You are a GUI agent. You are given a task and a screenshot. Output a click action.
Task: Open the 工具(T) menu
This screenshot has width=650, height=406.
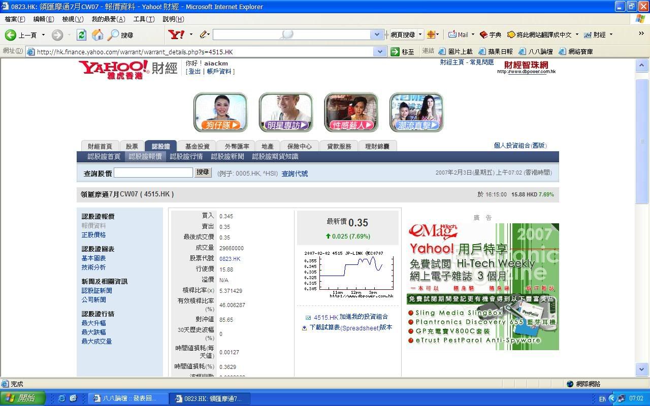pos(144,19)
